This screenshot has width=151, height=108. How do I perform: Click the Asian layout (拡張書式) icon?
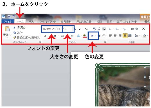tap(143, 29)
